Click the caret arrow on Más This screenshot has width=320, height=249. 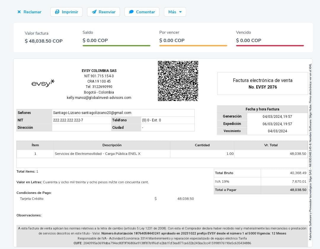180,12
